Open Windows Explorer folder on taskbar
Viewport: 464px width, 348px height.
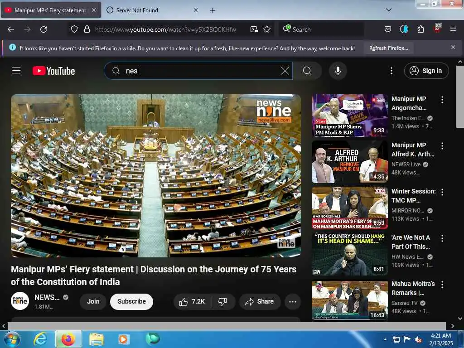[x=96, y=339]
